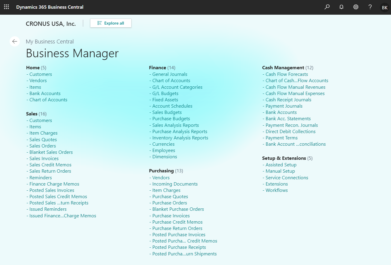
Task: Click the back arrow button
Action: click(15, 41)
